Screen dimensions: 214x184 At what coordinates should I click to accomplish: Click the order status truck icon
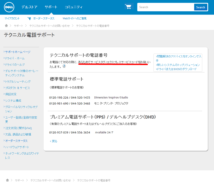tap(29, 19)
